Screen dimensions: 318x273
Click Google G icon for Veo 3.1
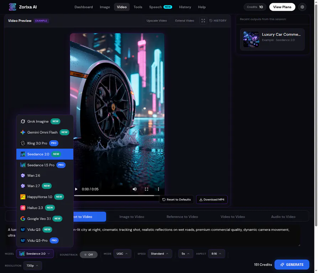point(23,219)
